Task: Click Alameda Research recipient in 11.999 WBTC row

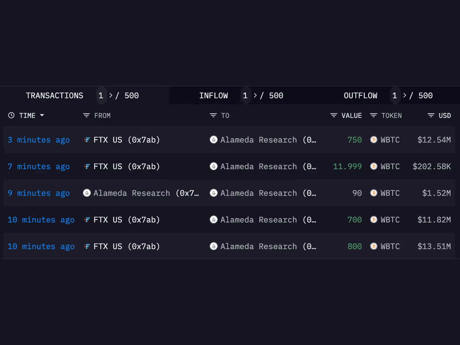Action: [x=268, y=166]
